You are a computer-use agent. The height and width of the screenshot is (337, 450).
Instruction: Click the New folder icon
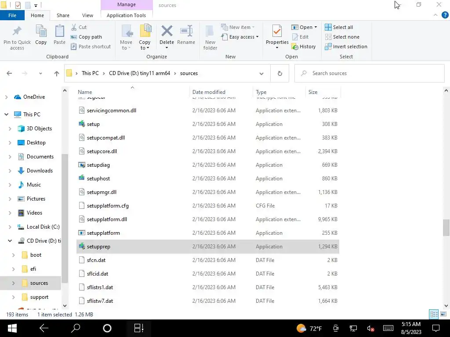pos(210,32)
